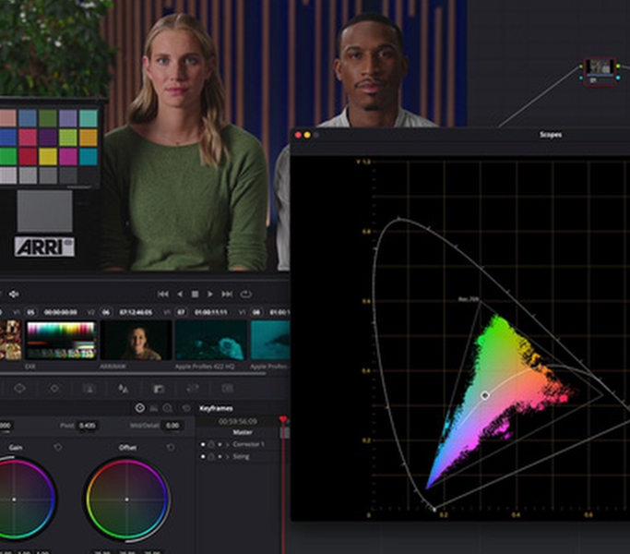Jump to the previous clip
Screen dimensions: 630x554
(x=163, y=294)
